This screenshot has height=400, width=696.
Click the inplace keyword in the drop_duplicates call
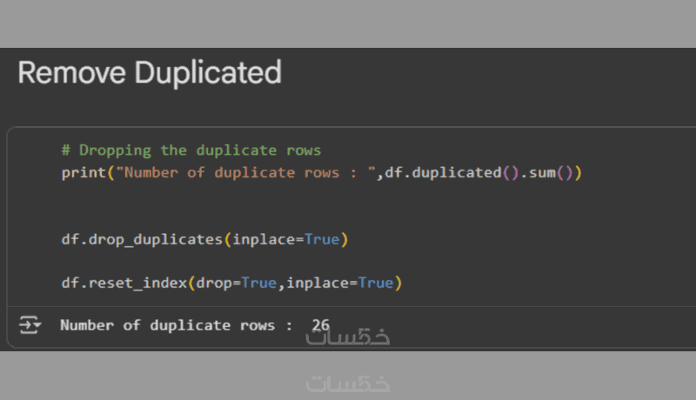pos(264,239)
